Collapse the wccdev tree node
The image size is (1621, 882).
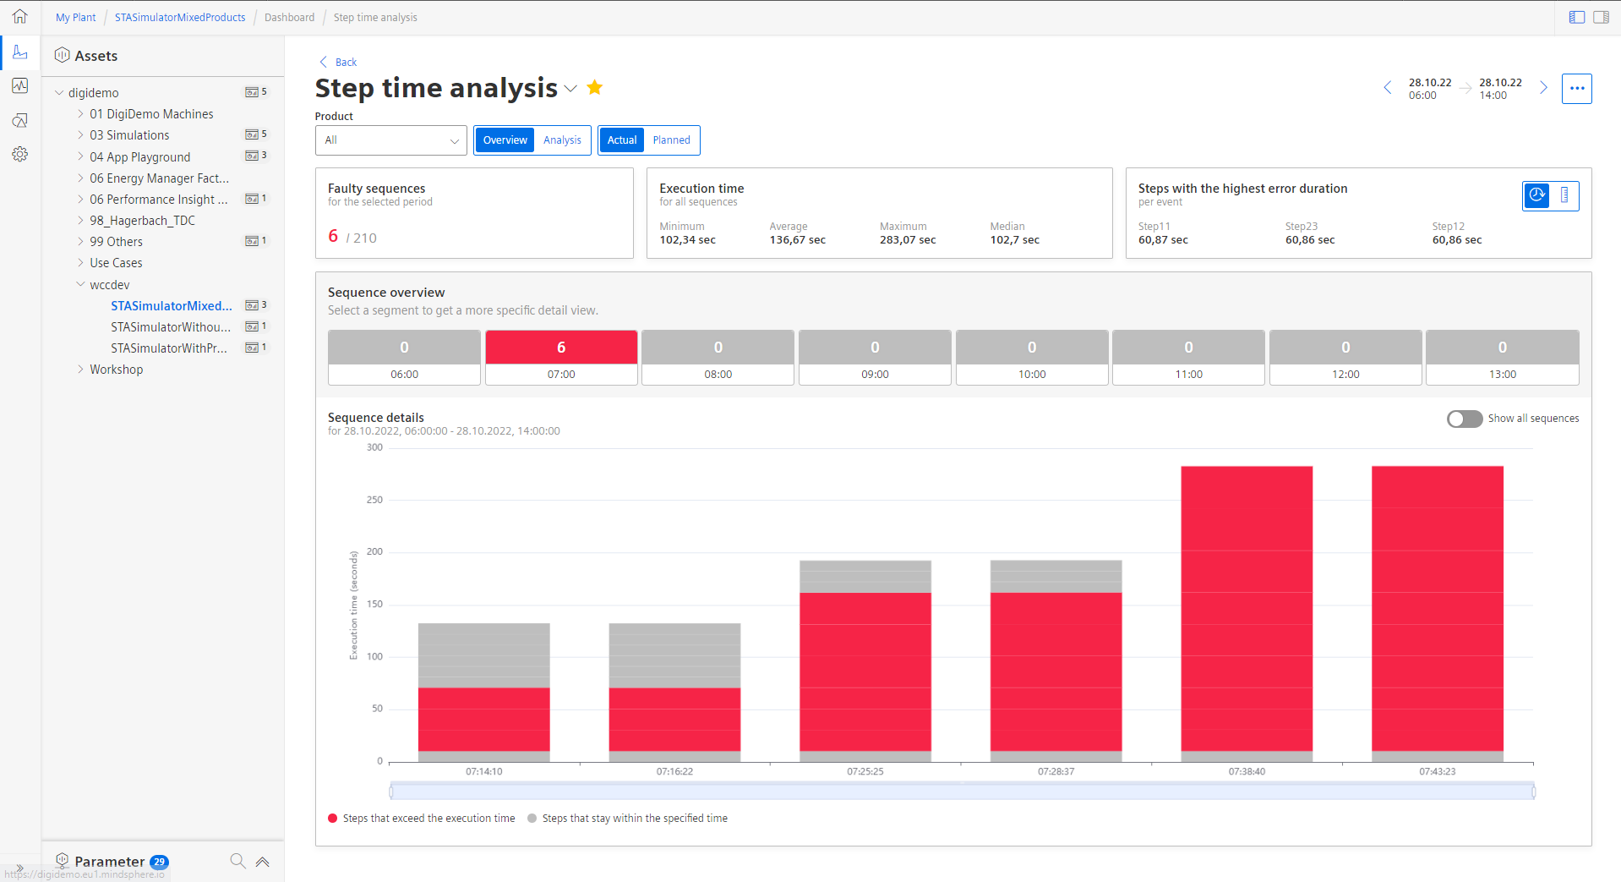click(x=79, y=284)
